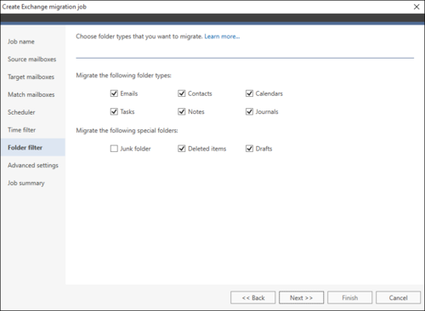Viewport: 425px width, 311px height.
Task: Select the Time filter step
Action: (x=21, y=130)
